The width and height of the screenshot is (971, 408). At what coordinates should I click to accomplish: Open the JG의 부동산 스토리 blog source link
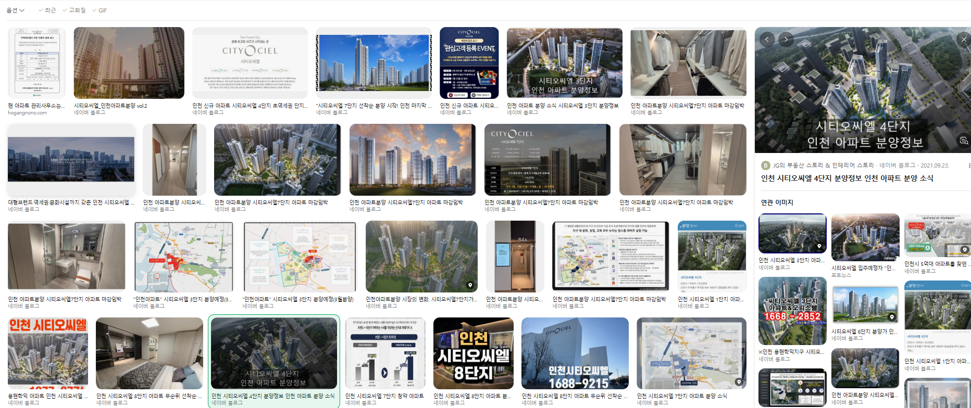pos(823,165)
